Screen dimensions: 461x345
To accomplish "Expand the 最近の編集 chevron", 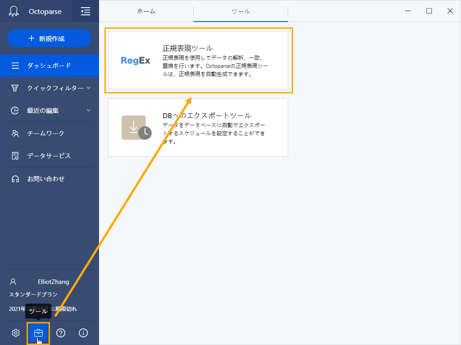I will [x=89, y=111].
